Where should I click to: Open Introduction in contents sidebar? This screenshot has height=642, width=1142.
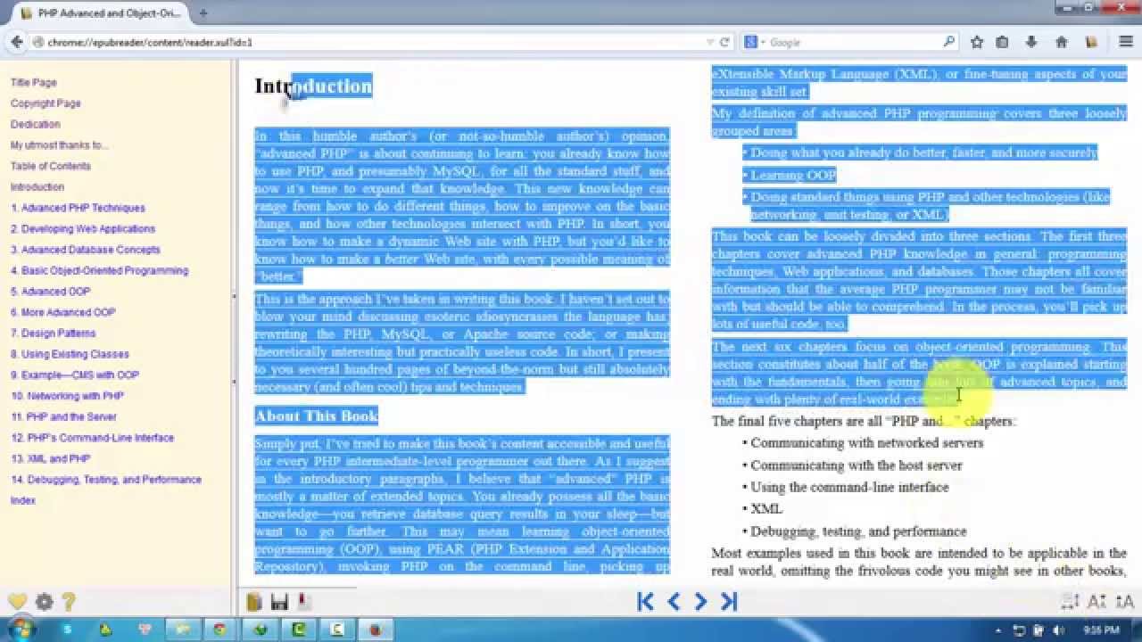coord(37,187)
